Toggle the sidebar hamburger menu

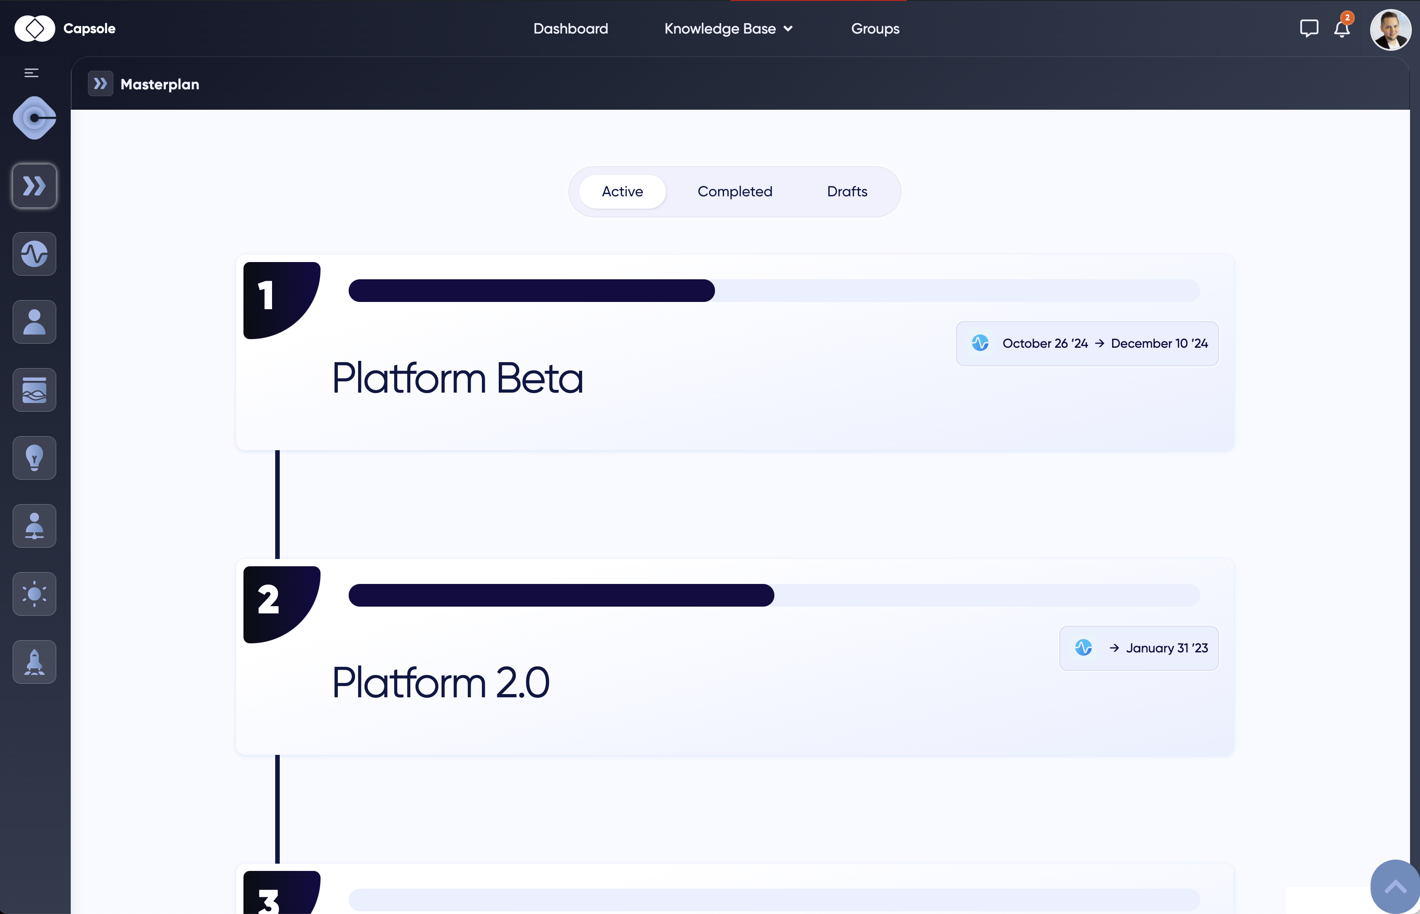[x=31, y=73]
